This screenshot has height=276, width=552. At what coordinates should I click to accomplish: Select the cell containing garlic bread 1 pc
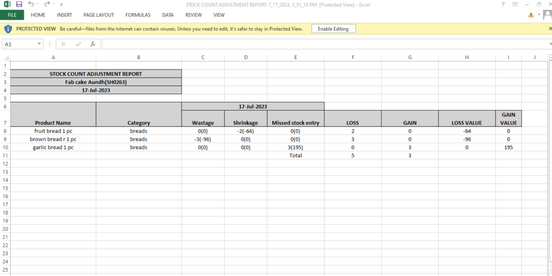(53, 147)
